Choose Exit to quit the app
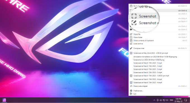190x103 pixels. pyautogui.click(x=159, y=94)
